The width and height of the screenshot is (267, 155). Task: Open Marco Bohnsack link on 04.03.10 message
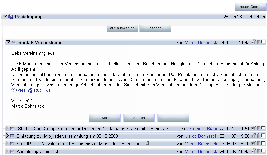[x=201, y=42]
